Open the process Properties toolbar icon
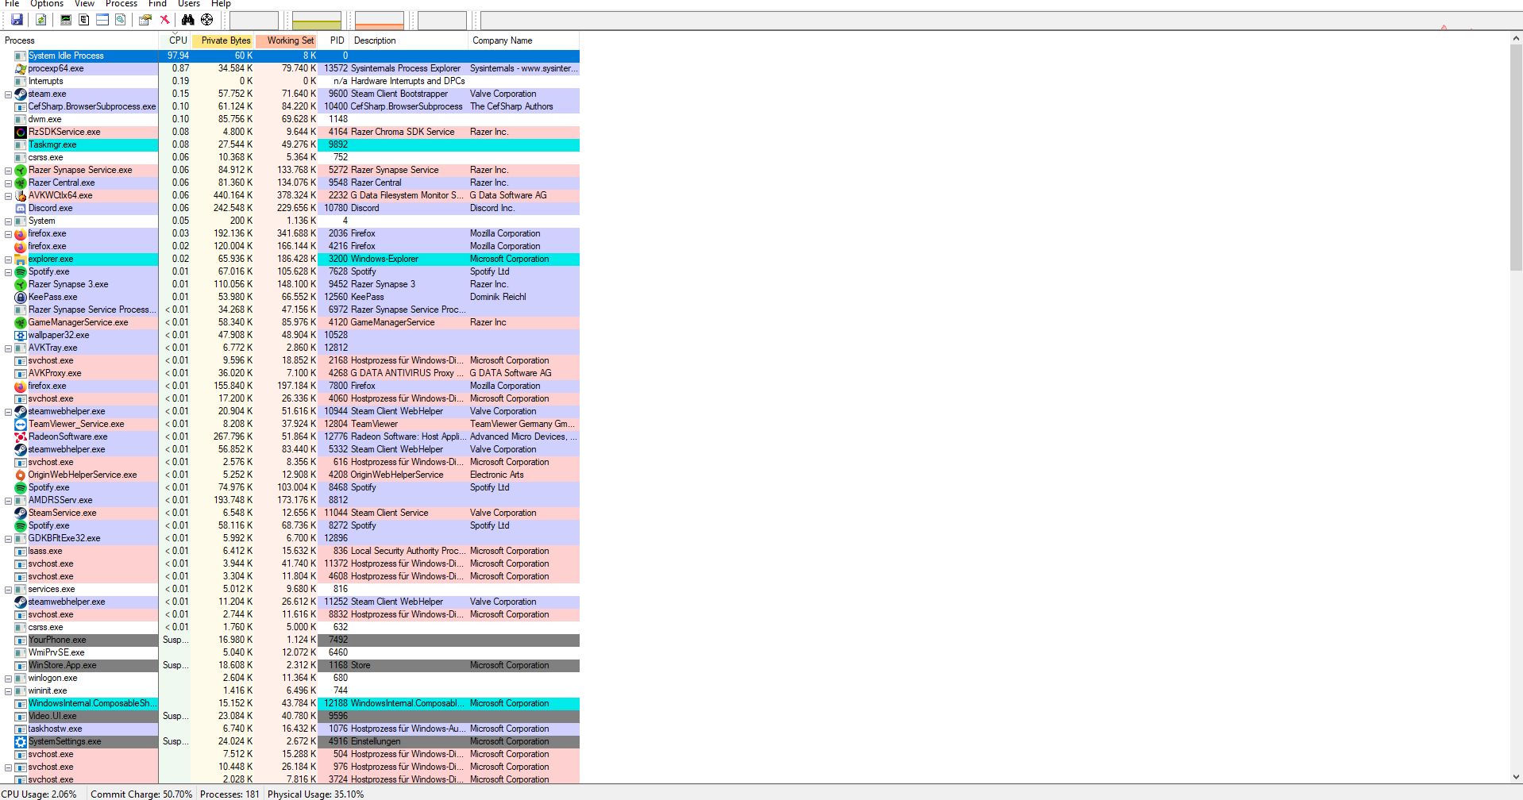The image size is (1523, 800). coord(145,20)
